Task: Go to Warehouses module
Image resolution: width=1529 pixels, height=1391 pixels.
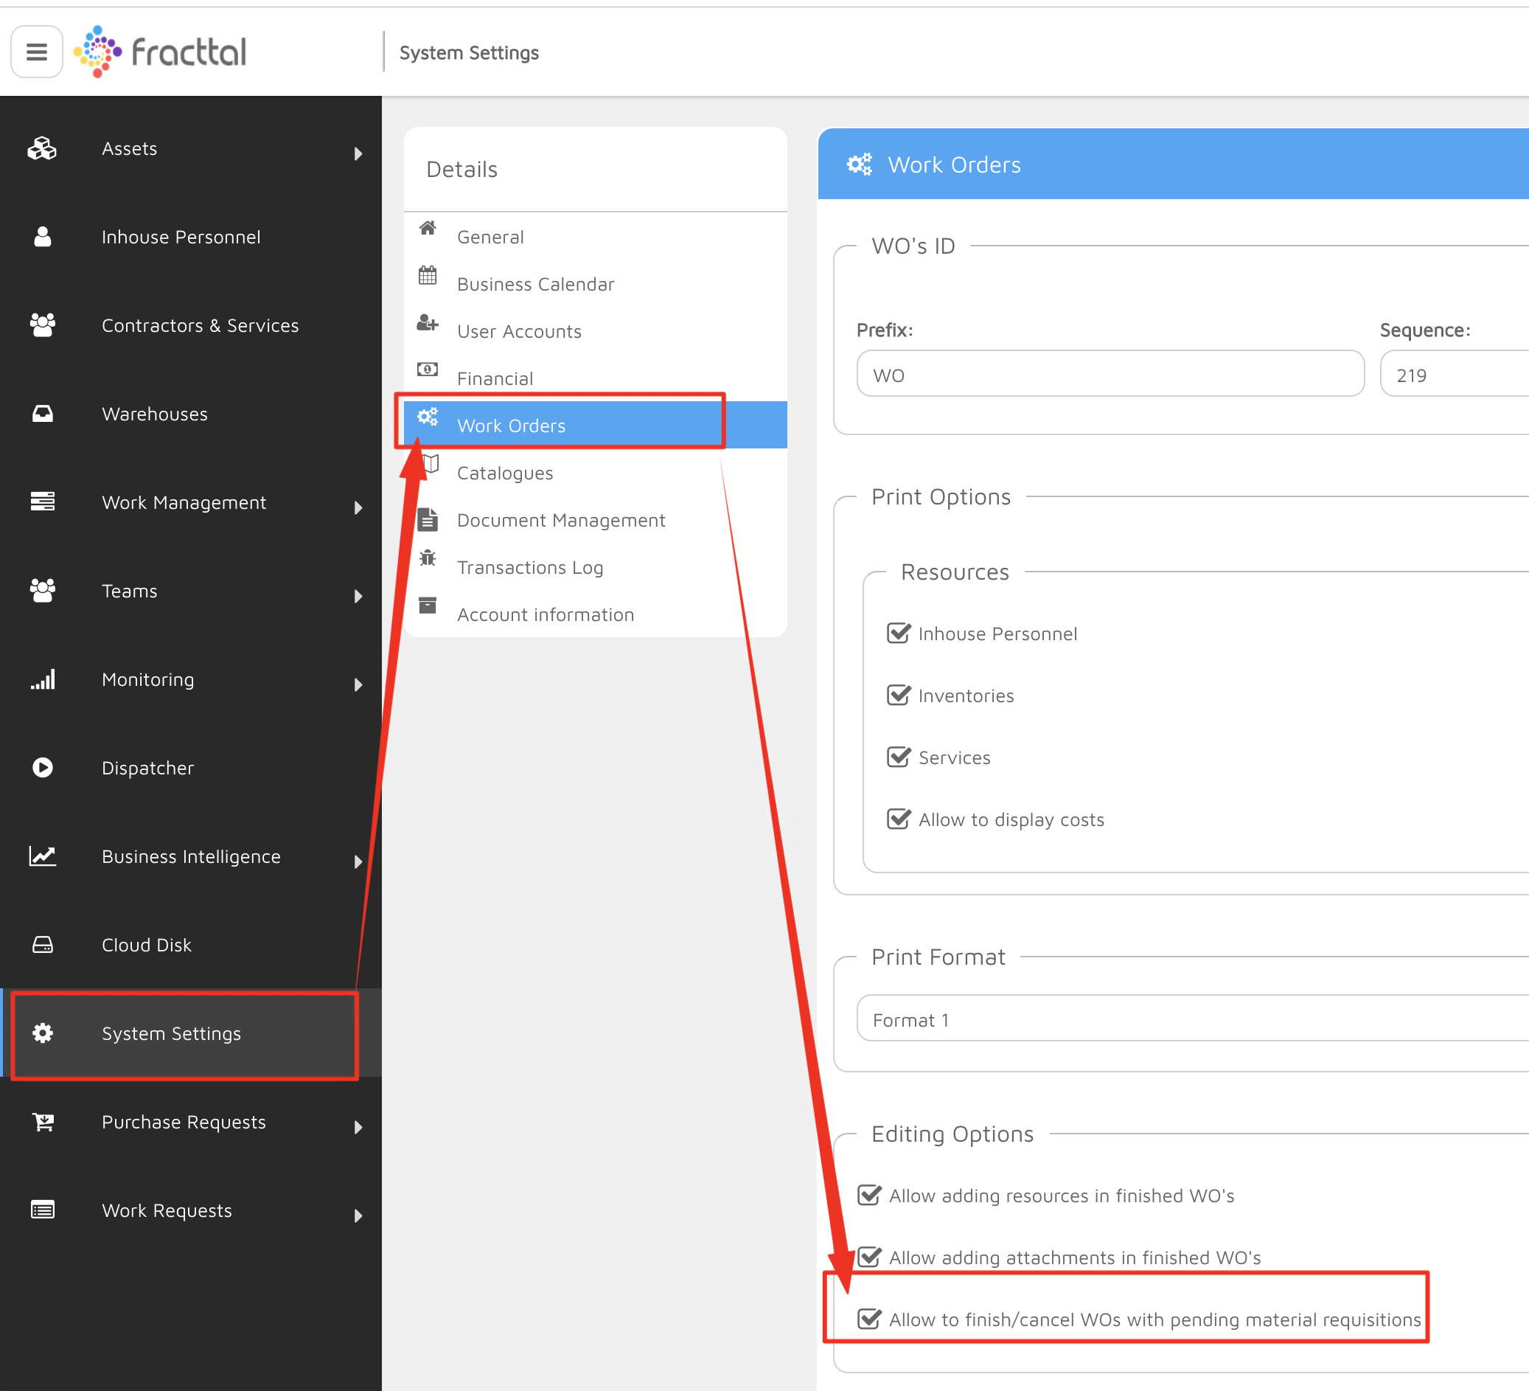Action: tap(191, 414)
